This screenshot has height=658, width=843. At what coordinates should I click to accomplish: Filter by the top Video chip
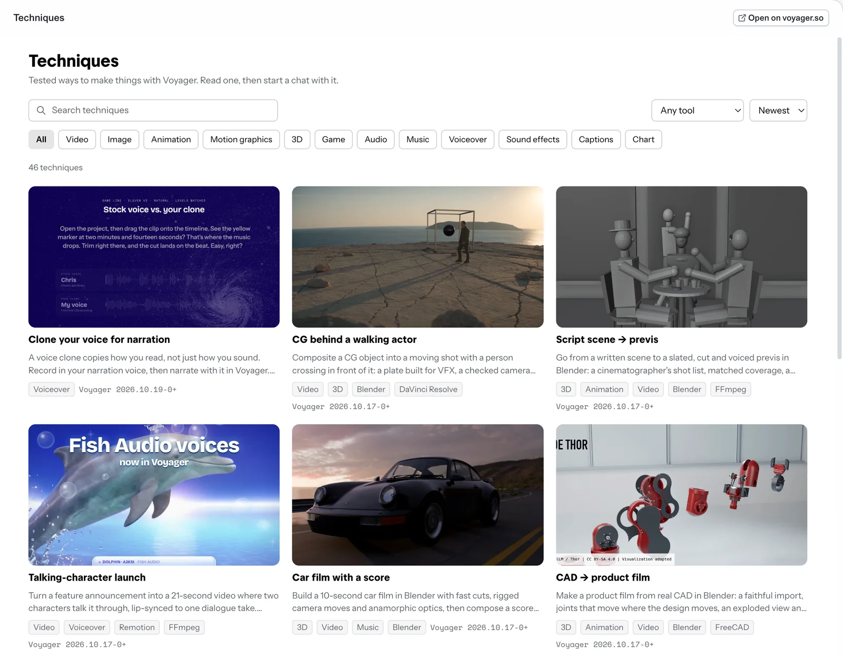point(77,140)
